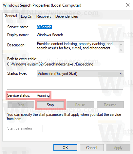The image size is (133, 154).
Task: Open the Automatic (Delayed Start) combo box
Action: [80, 74]
